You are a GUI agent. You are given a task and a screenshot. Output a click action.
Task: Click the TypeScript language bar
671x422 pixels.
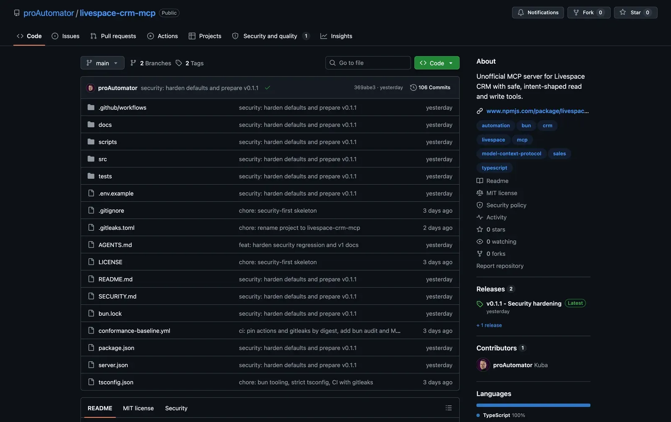[x=533, y=405]
